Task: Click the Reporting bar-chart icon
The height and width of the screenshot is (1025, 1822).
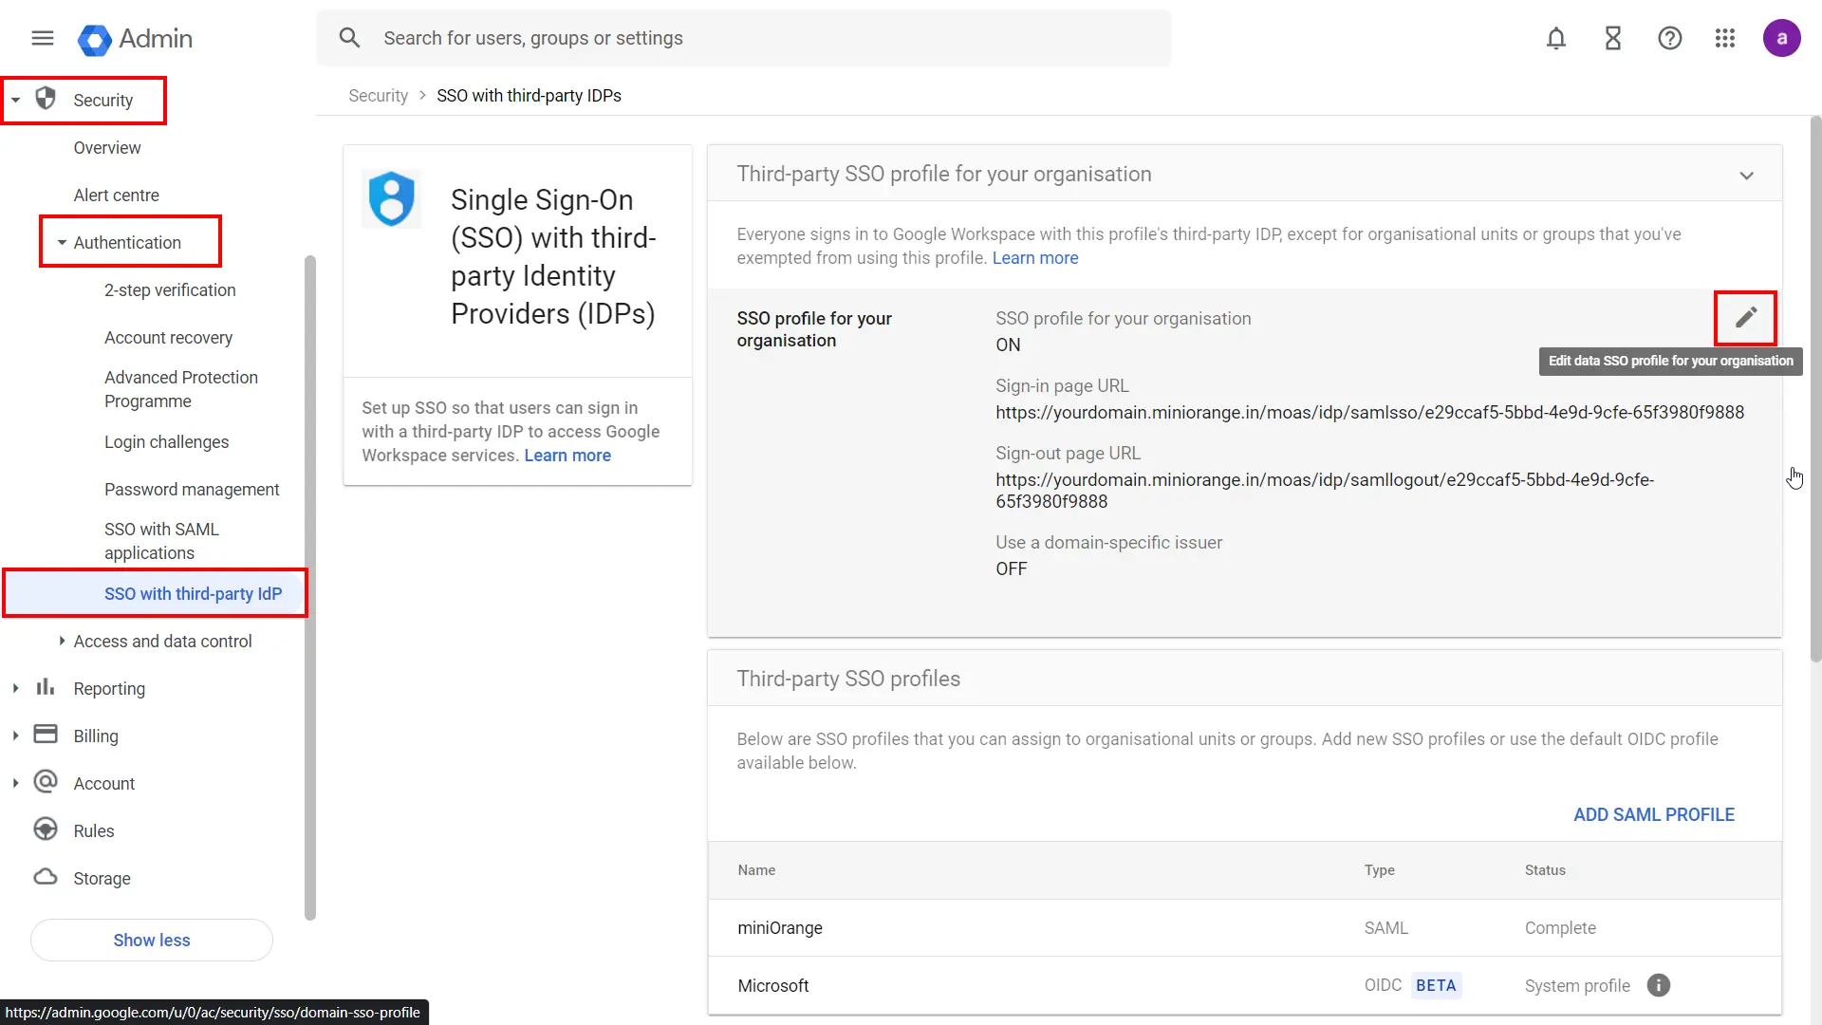Action: [45, 687]
